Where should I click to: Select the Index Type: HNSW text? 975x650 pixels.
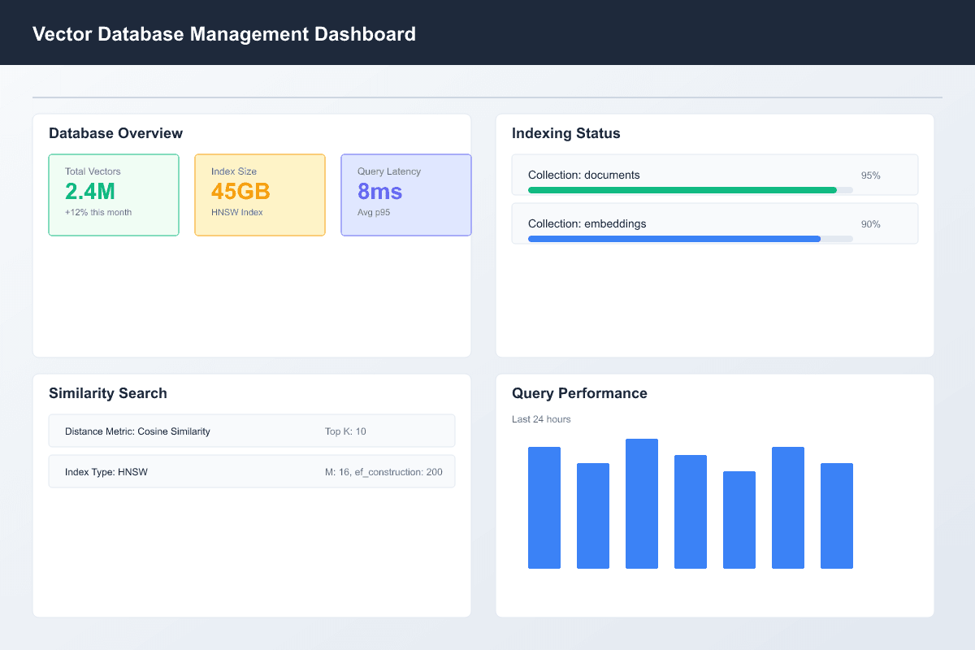pos(106,472)
